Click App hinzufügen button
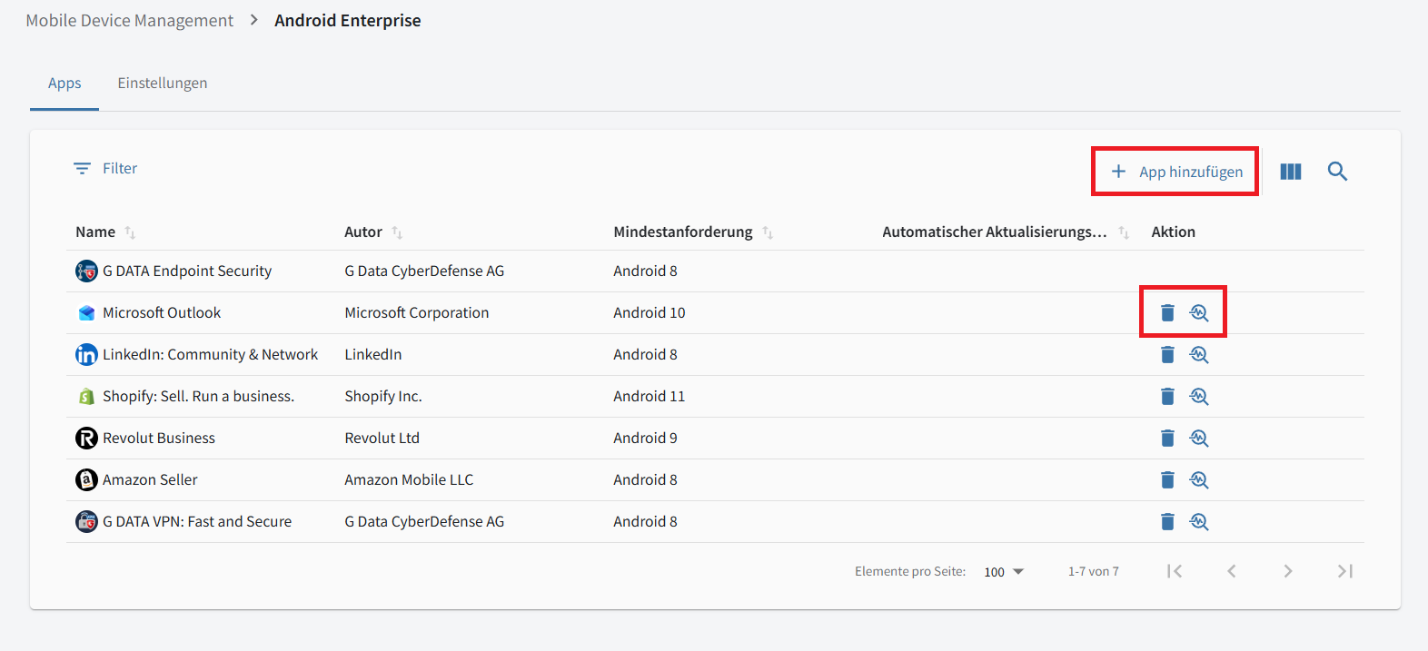1428x651 pixels. point(1175,172)
